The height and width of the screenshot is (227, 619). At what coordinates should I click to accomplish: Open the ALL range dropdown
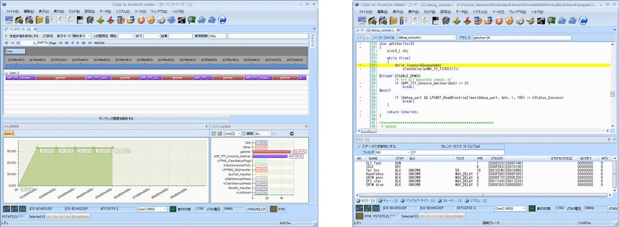coord(263,134)
